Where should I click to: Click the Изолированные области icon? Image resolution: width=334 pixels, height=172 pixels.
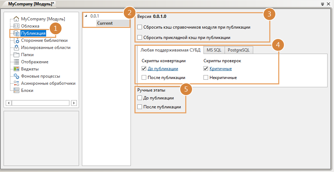click(x=16, y=48)
